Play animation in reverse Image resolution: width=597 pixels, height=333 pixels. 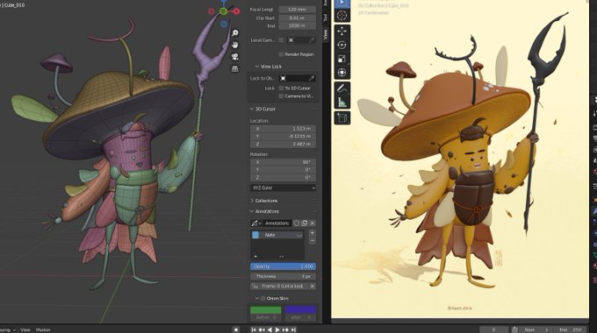270,329
